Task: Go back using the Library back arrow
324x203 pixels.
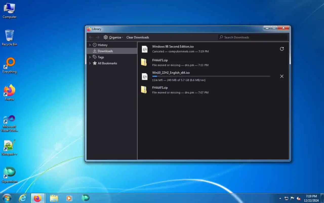Action: (91, 37)
